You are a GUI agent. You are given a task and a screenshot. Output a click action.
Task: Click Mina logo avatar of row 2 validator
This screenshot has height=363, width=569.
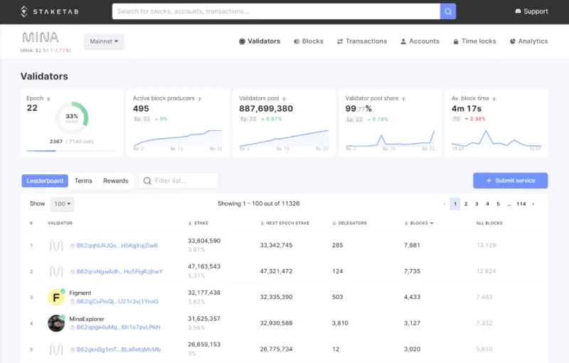tap(56, 271)
